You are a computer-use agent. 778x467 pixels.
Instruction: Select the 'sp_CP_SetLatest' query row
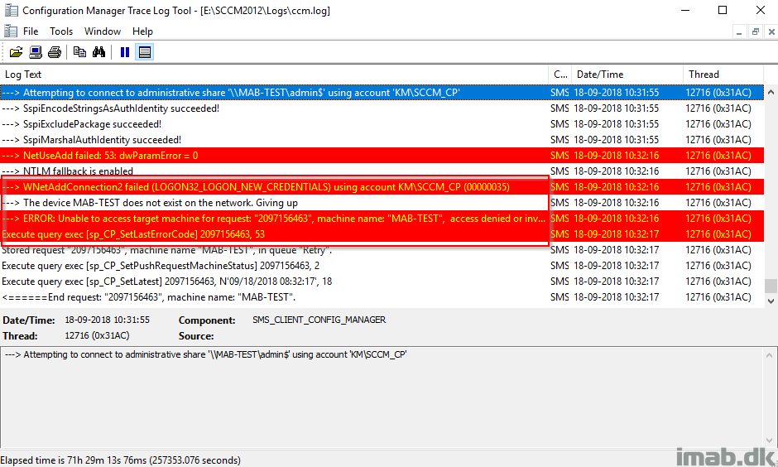click(x=382, y=282)
